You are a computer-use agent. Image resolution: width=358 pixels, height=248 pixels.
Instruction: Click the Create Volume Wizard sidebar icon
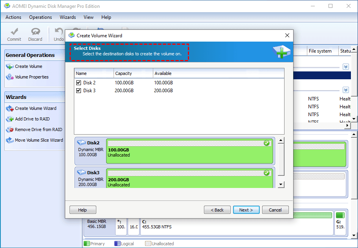tap(10, 108)
